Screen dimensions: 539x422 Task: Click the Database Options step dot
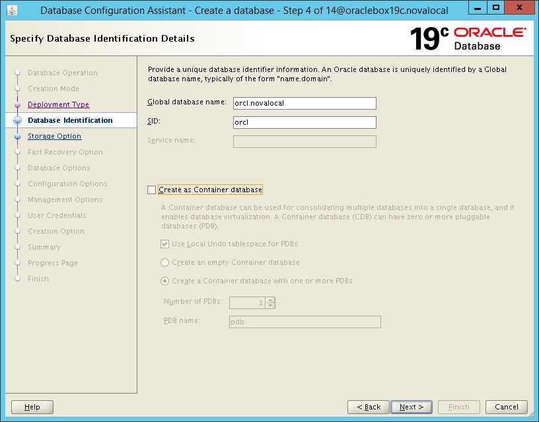pyautogui.click(x=18, y=168)
